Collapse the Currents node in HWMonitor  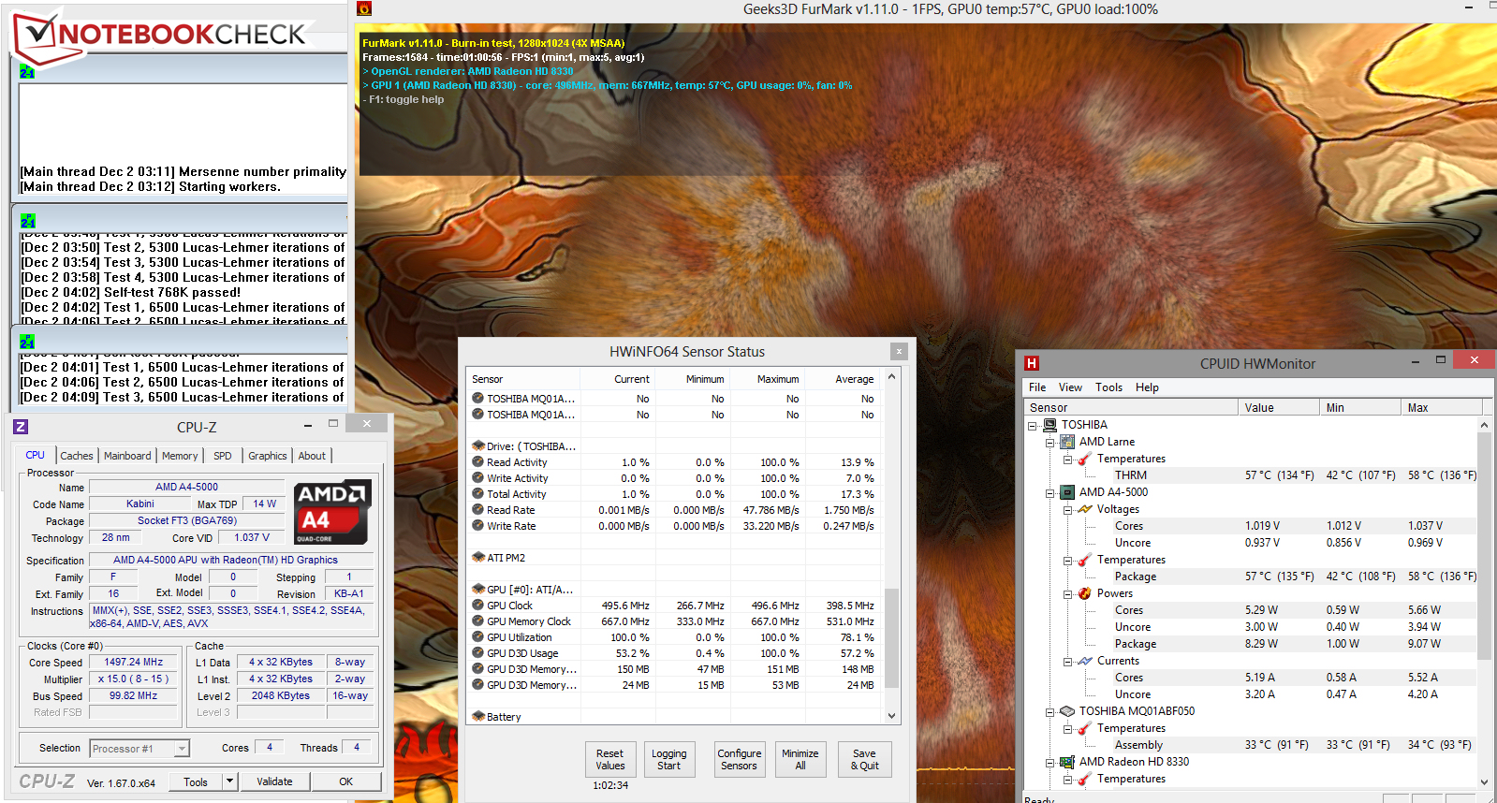click(x=1068, y=662)
